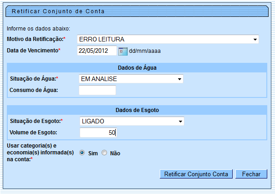The image size is (275, 194).
Task: Click the Dados de Água section header
Action: point(137,68)
